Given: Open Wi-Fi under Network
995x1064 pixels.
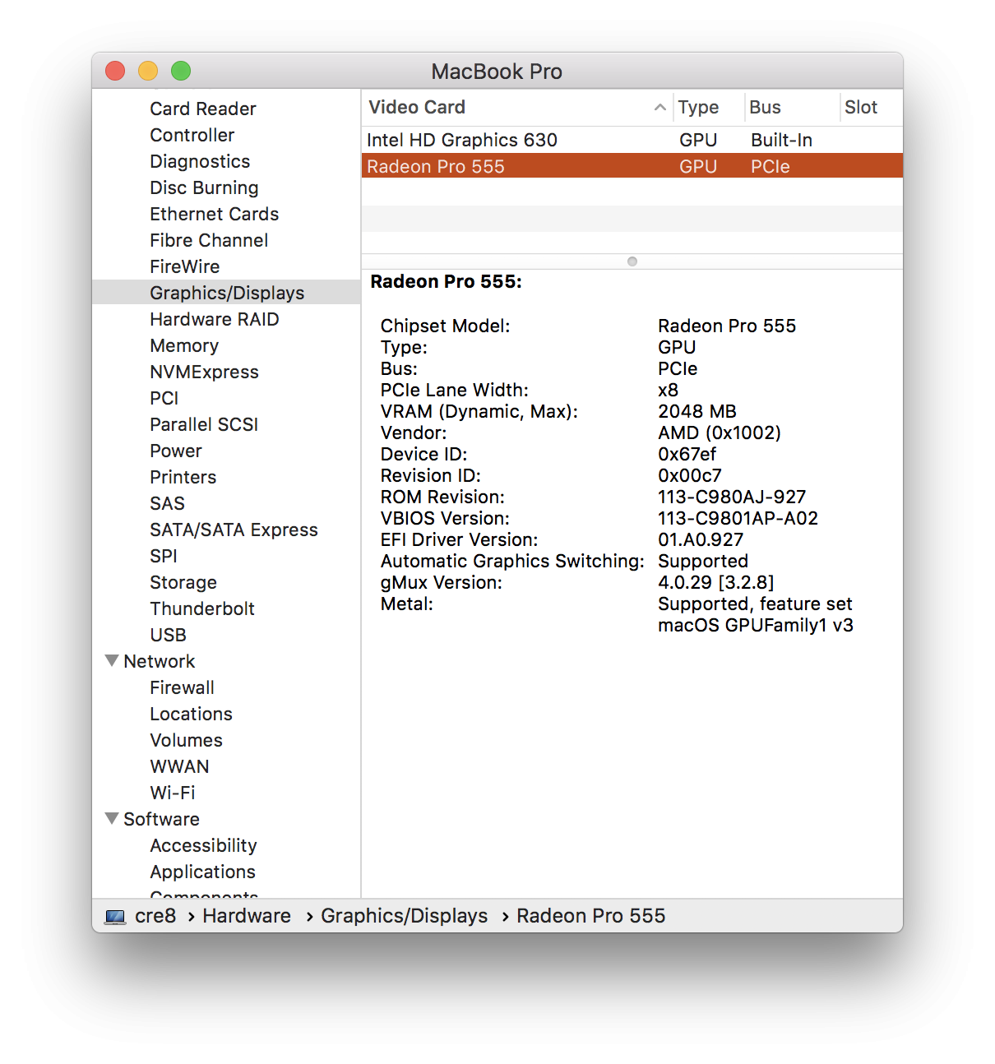Looking at the screenshot, I should tap(173, 793).
